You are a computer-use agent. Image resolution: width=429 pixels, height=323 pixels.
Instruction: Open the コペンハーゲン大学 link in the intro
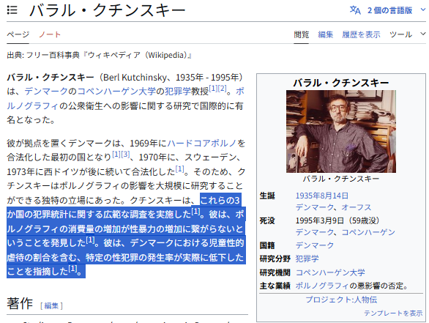click(116, 91)
